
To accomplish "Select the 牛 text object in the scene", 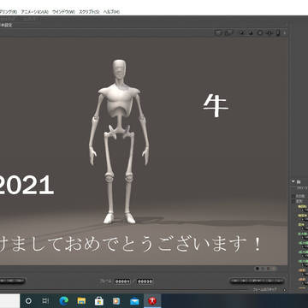I will (216, 106).
